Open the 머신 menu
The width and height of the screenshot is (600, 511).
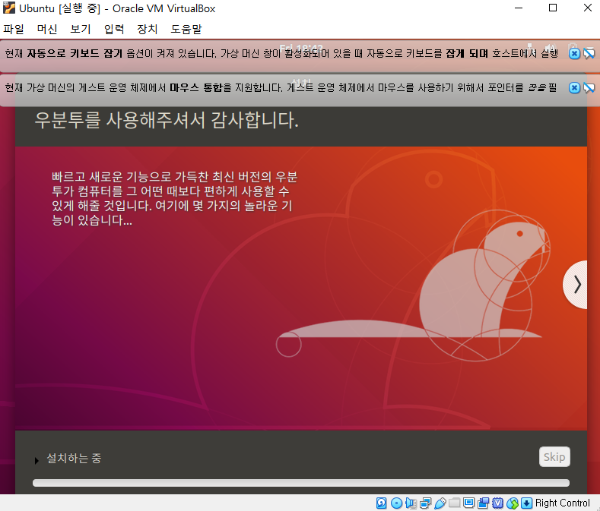pyautogui.click(x=47, y=29)
